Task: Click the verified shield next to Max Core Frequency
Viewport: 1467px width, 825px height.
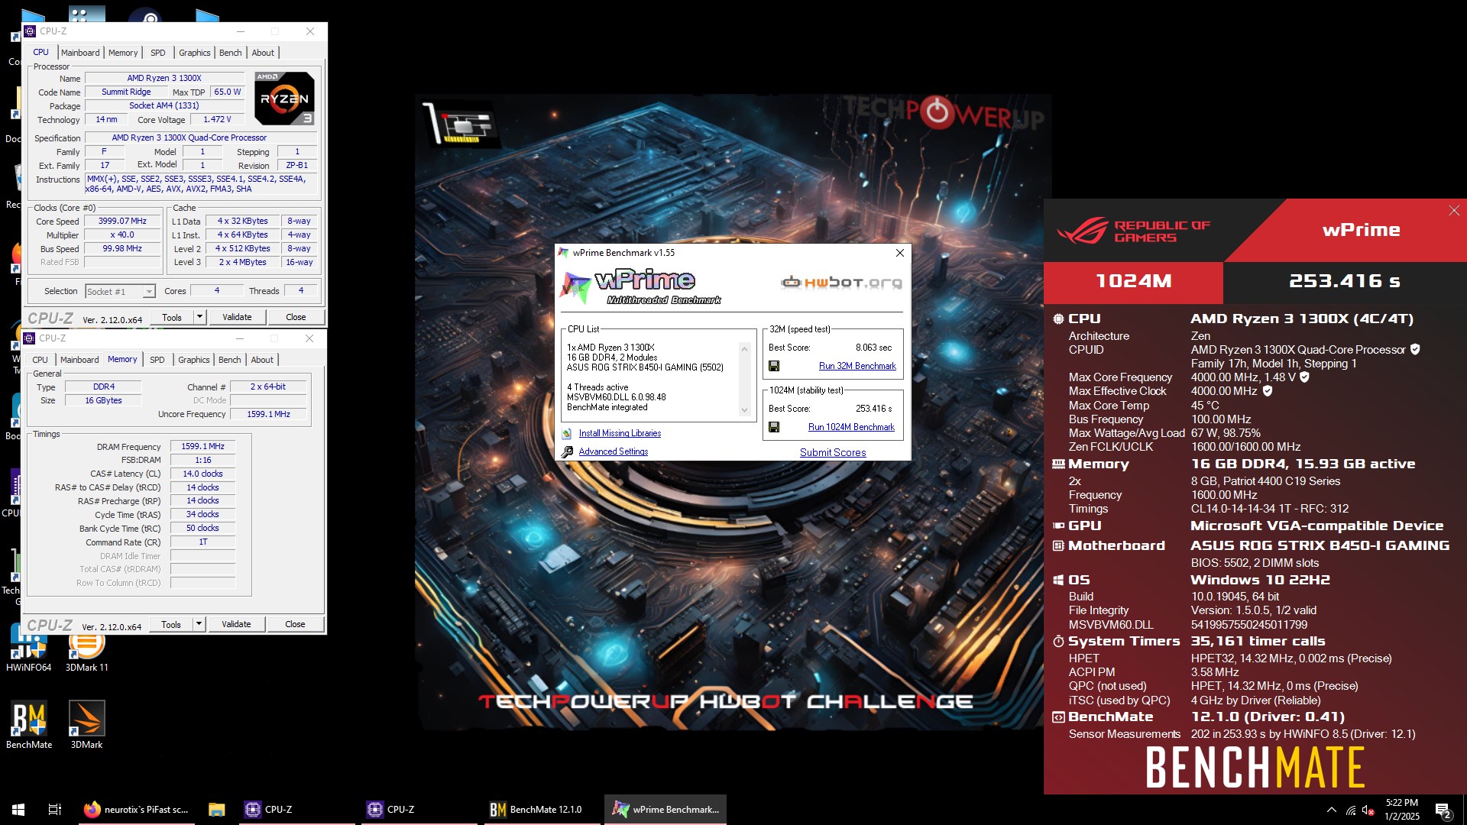Action: click(1305, 377)
